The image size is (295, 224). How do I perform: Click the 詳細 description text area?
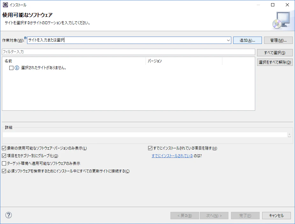tap(145, 135)
